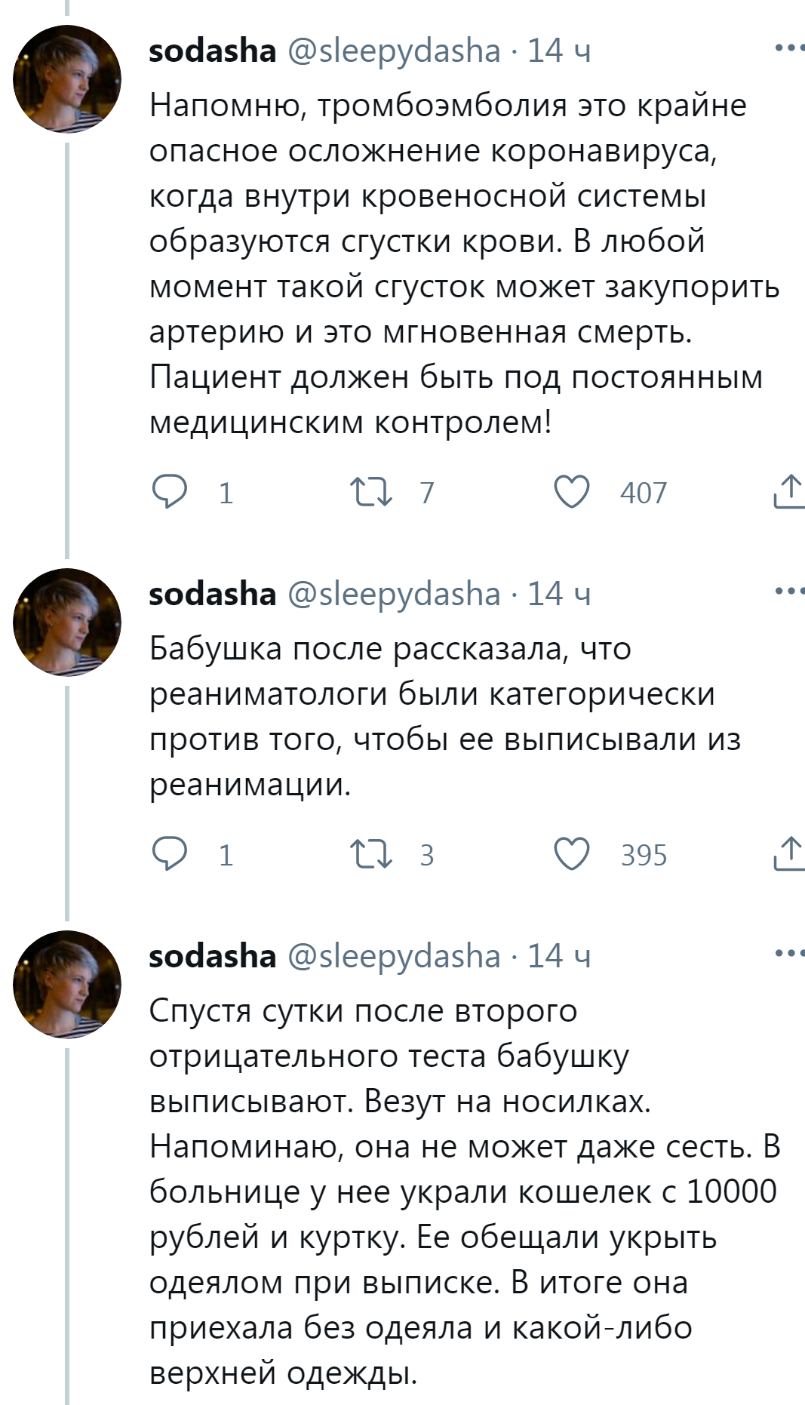The image size is (805, 1405).
Task: Open sodasha profile name in first tweet
Action: (213, 51)
